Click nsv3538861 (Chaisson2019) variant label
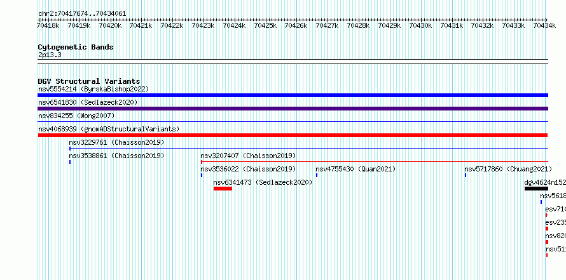This screenshot has width=566, height=280. pyautogui.click(x=116, y=156)
